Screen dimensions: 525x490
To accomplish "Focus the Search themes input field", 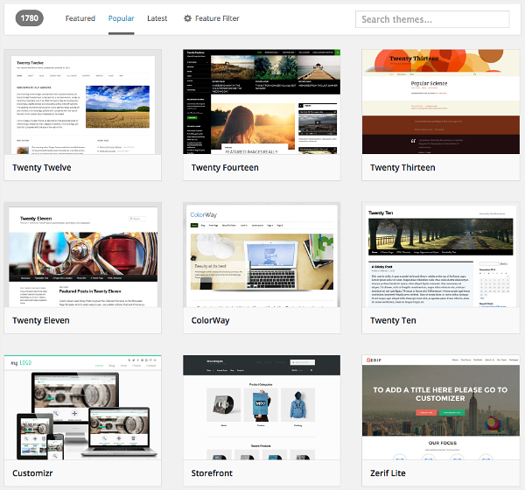I will click(x=432, y=19).
